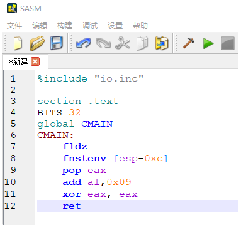Viewport: 241px width, 227px height.
Task: Open the 调试 menu
Action: [90, 26]
